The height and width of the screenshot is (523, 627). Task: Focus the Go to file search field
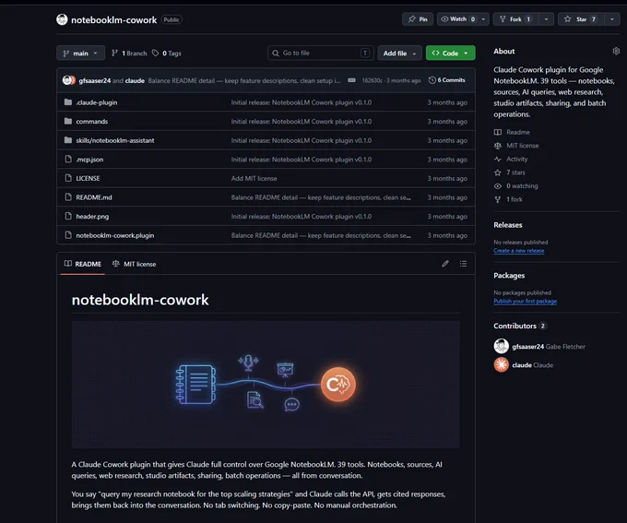point(321,53)
